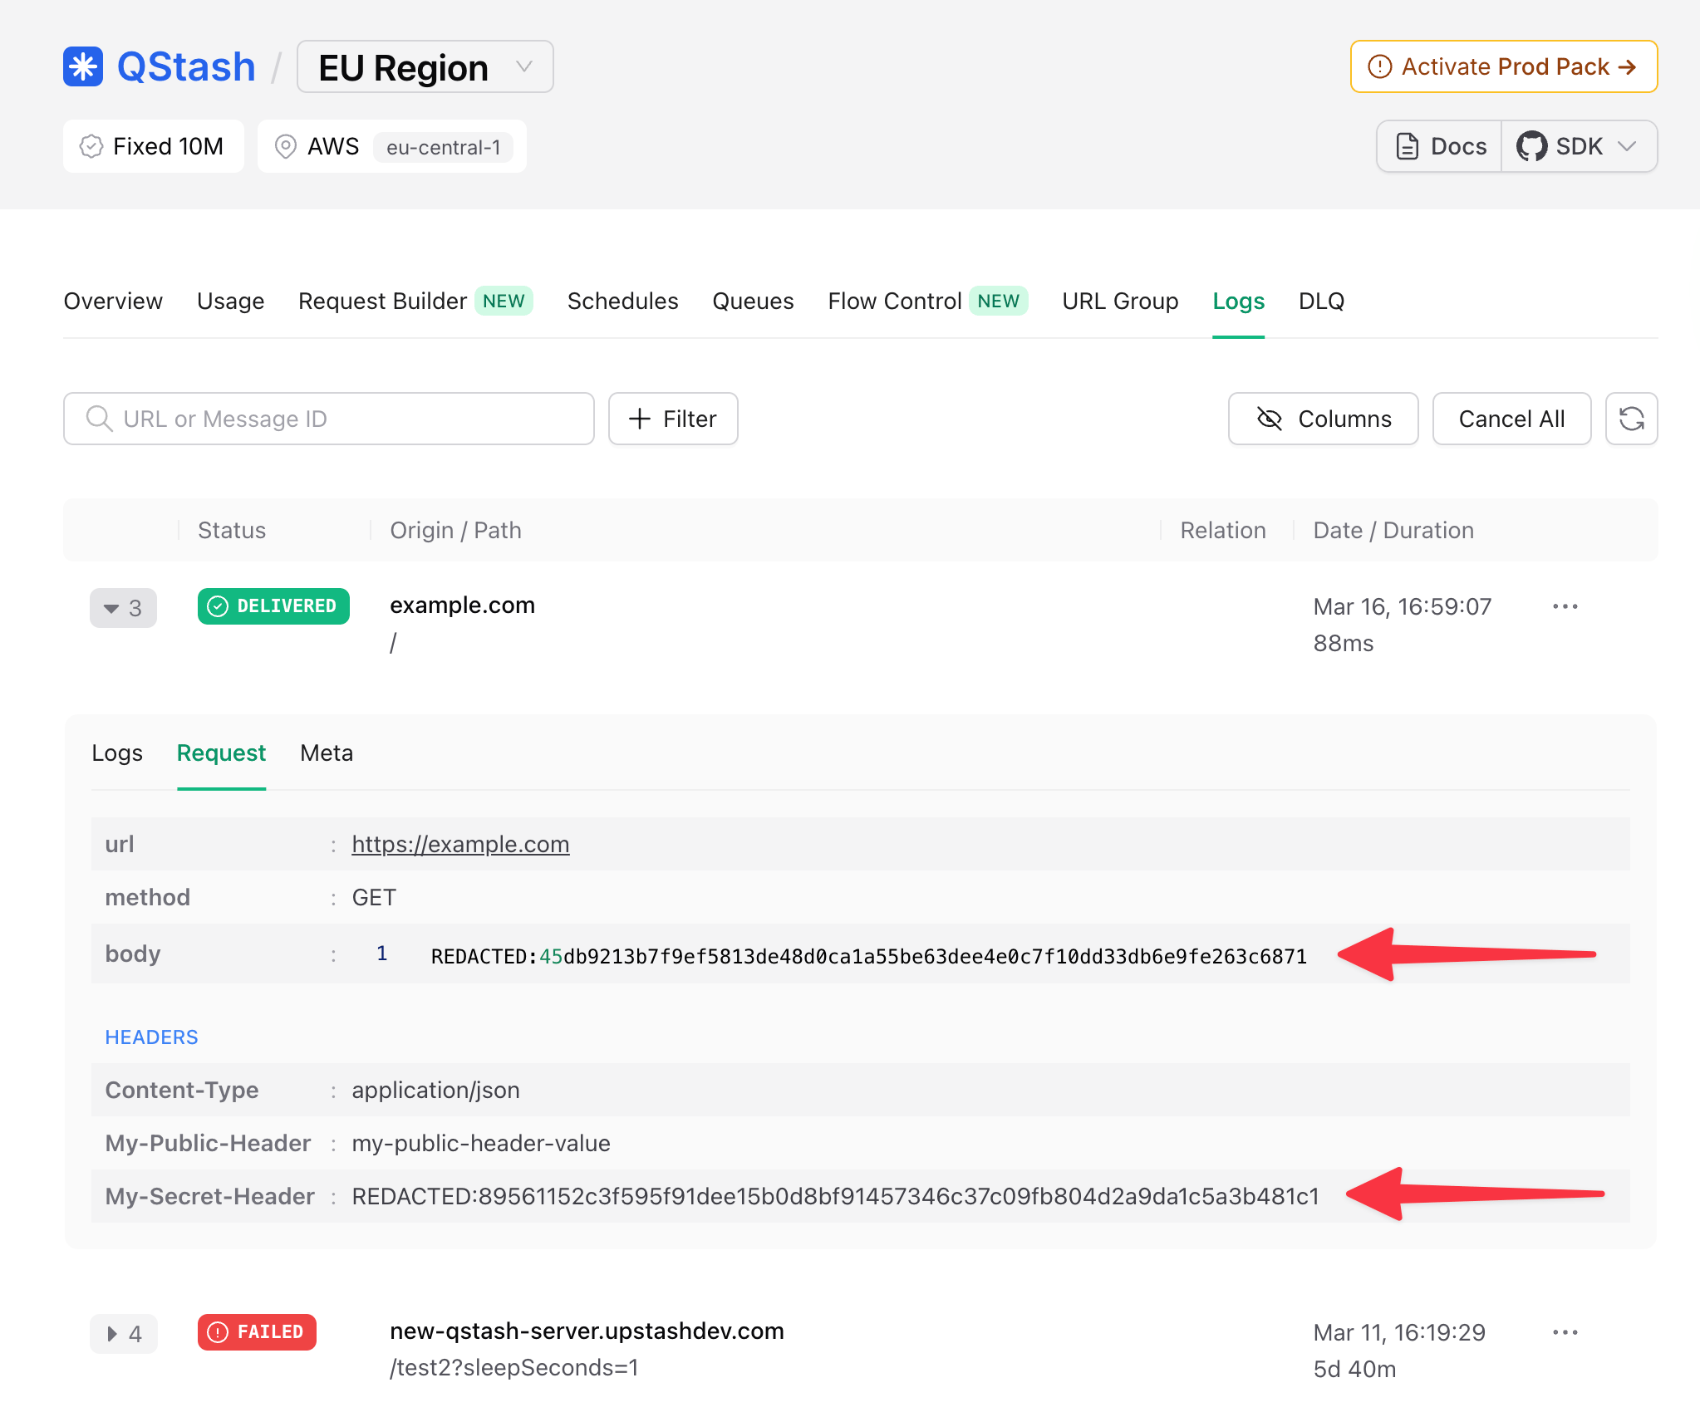Click the GitHub icon on SDK button
1700x1412 pixels.
pos(1531,146)
